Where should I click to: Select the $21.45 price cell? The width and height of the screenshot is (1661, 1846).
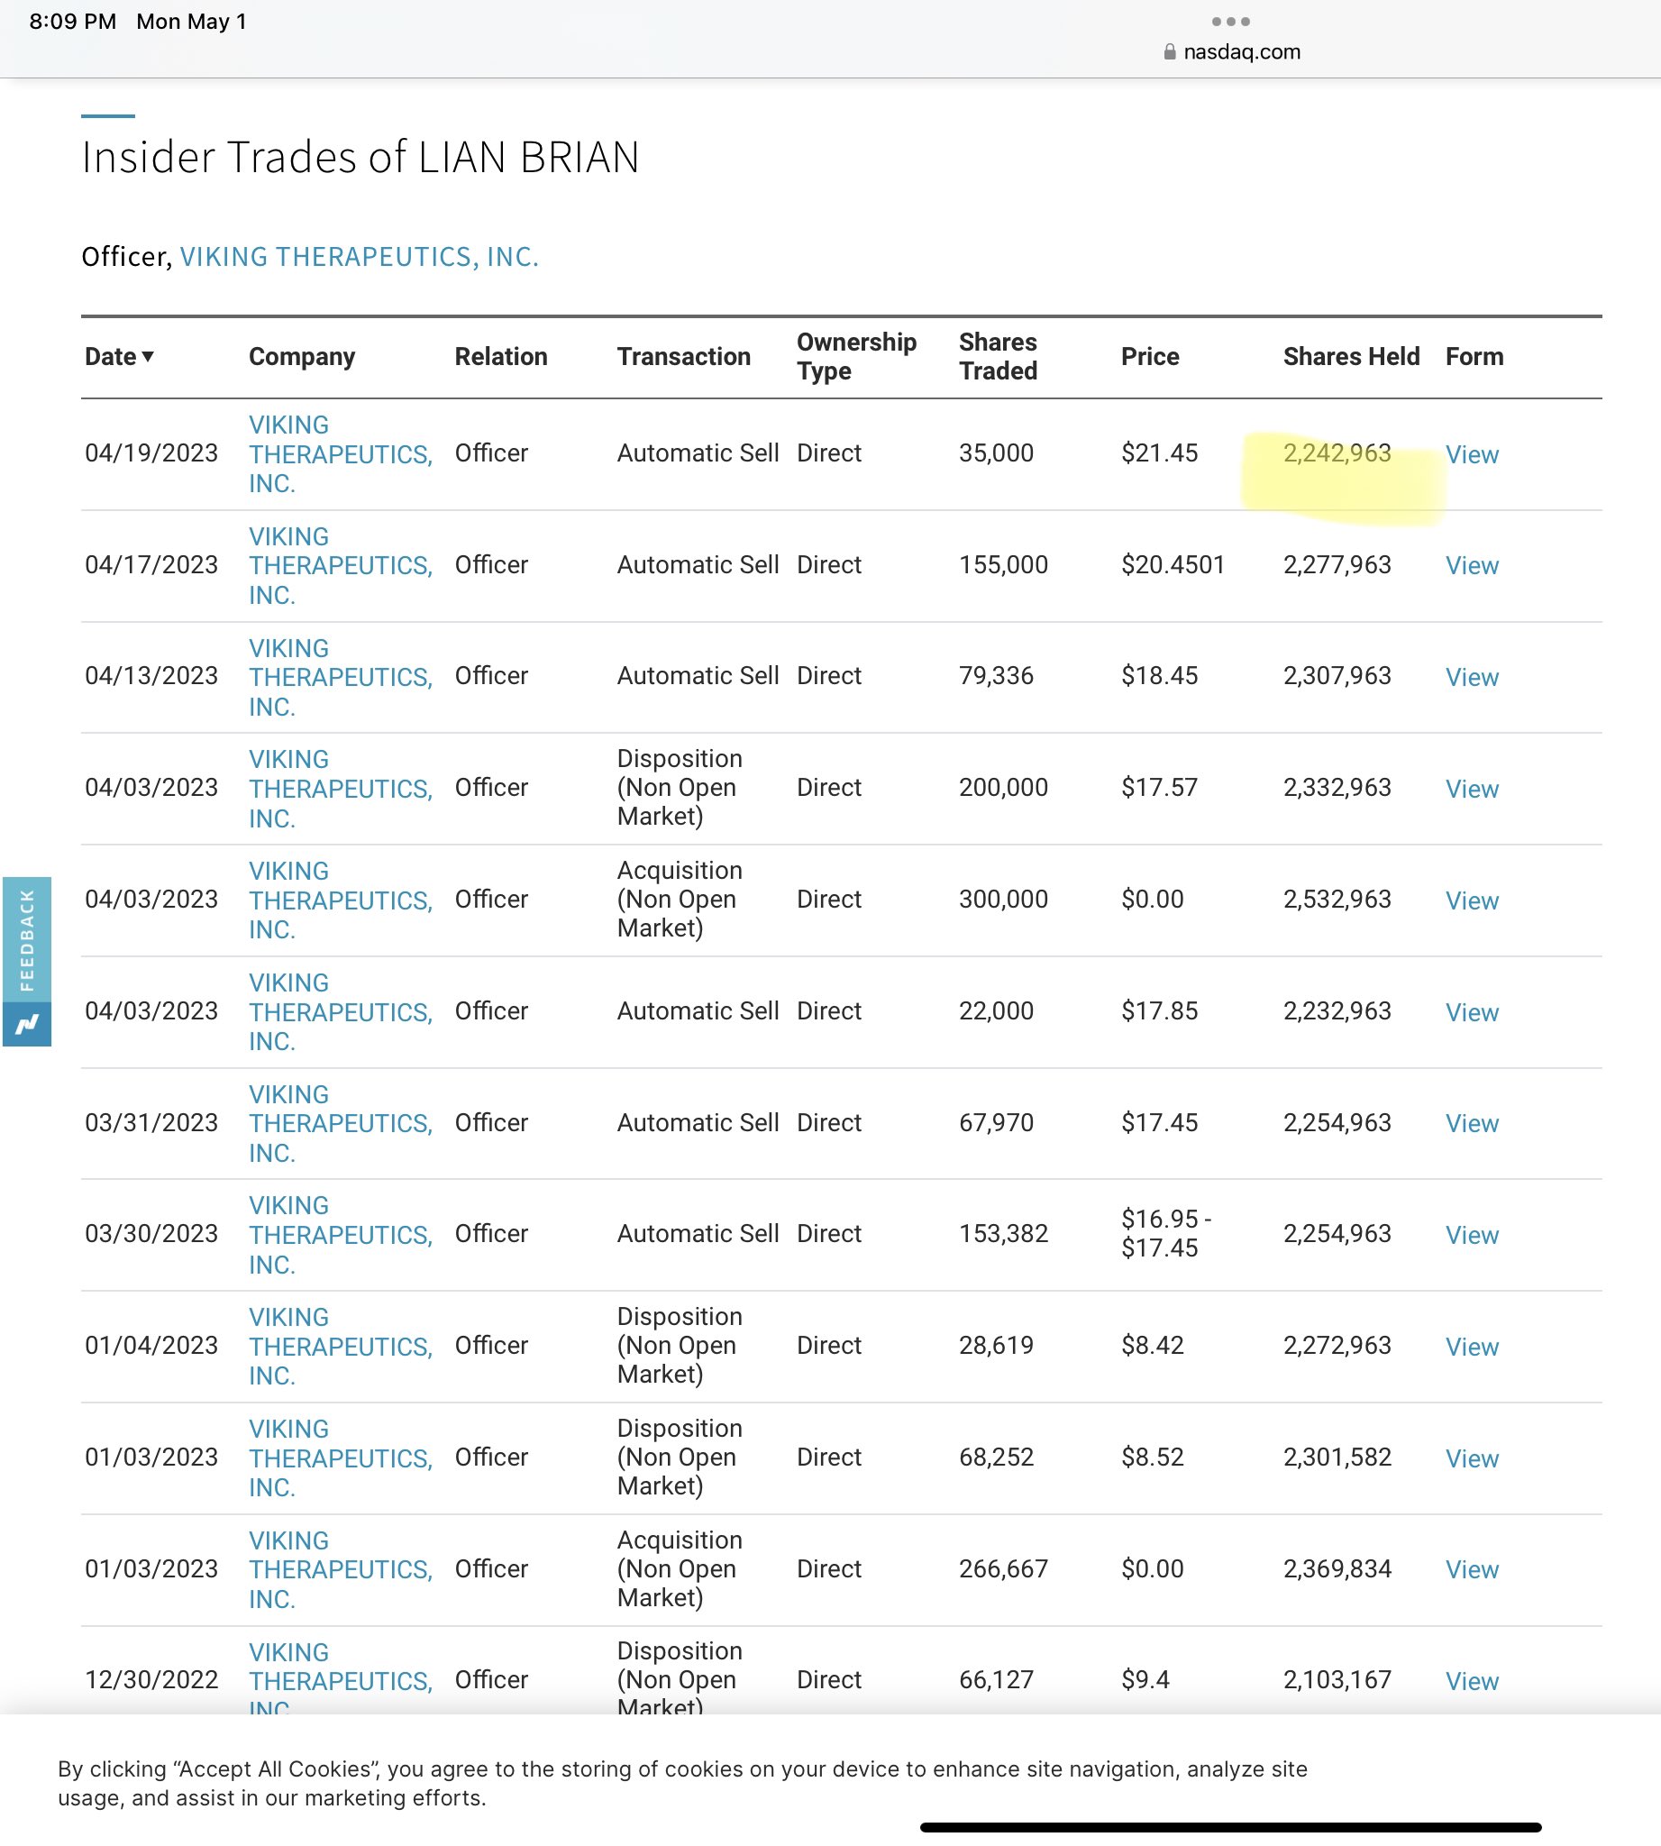[x=1159, y=452]
